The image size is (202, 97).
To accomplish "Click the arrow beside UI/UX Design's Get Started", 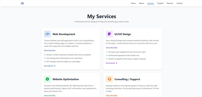I will [117, 63].
